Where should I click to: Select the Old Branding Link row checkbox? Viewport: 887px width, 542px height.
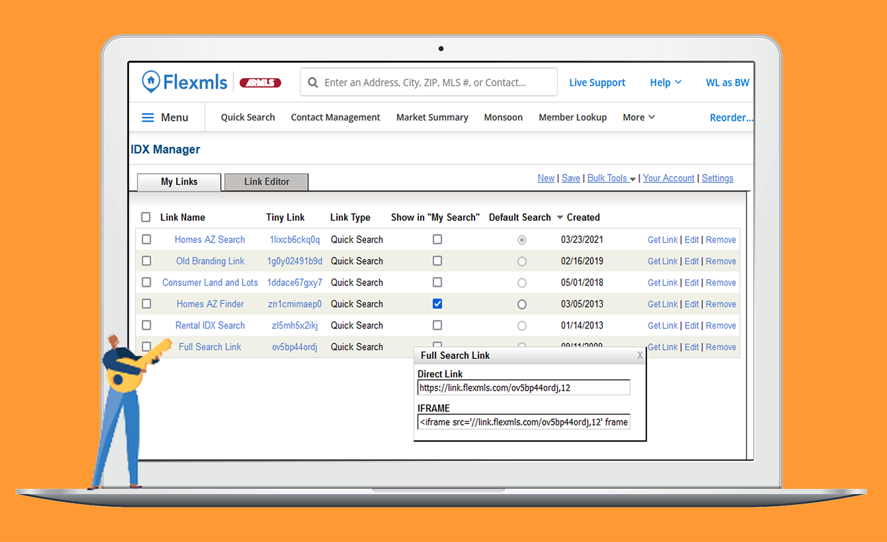(146, 261)
